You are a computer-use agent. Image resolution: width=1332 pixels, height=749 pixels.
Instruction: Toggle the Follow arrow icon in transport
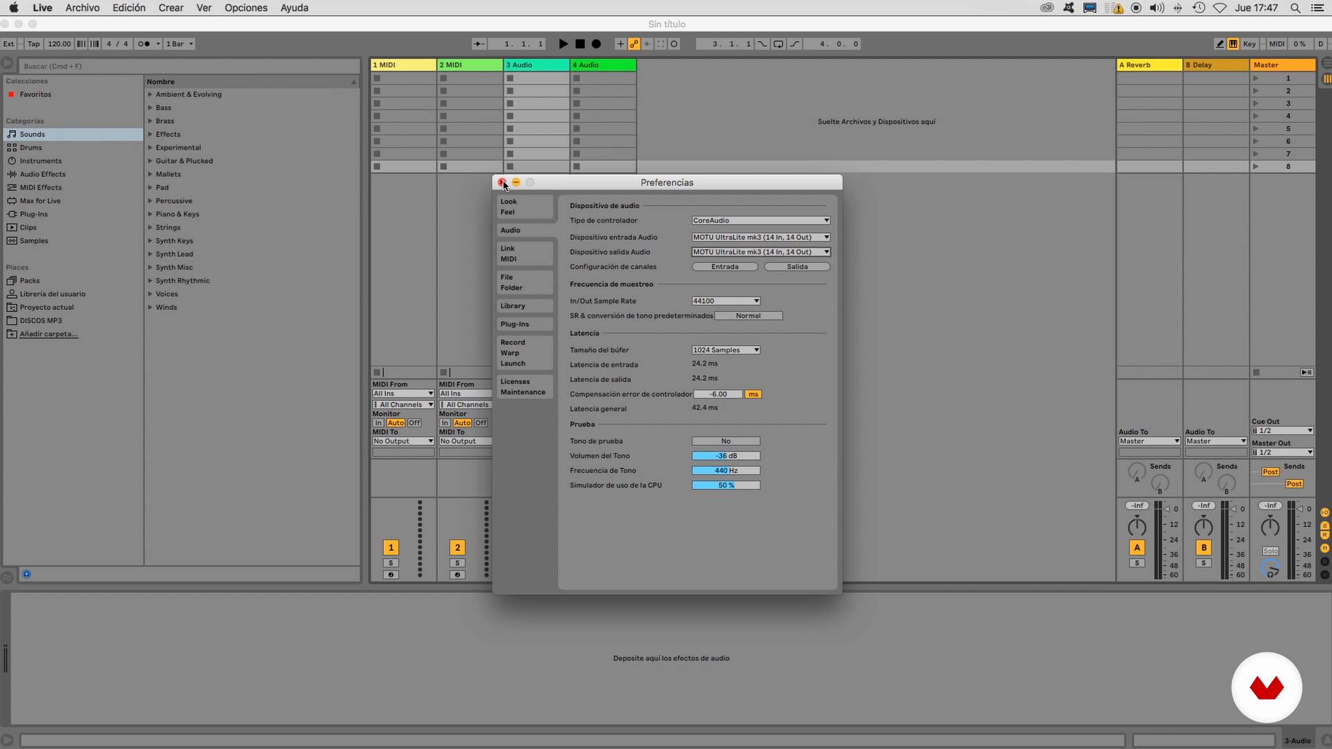(x=479, y=44)
